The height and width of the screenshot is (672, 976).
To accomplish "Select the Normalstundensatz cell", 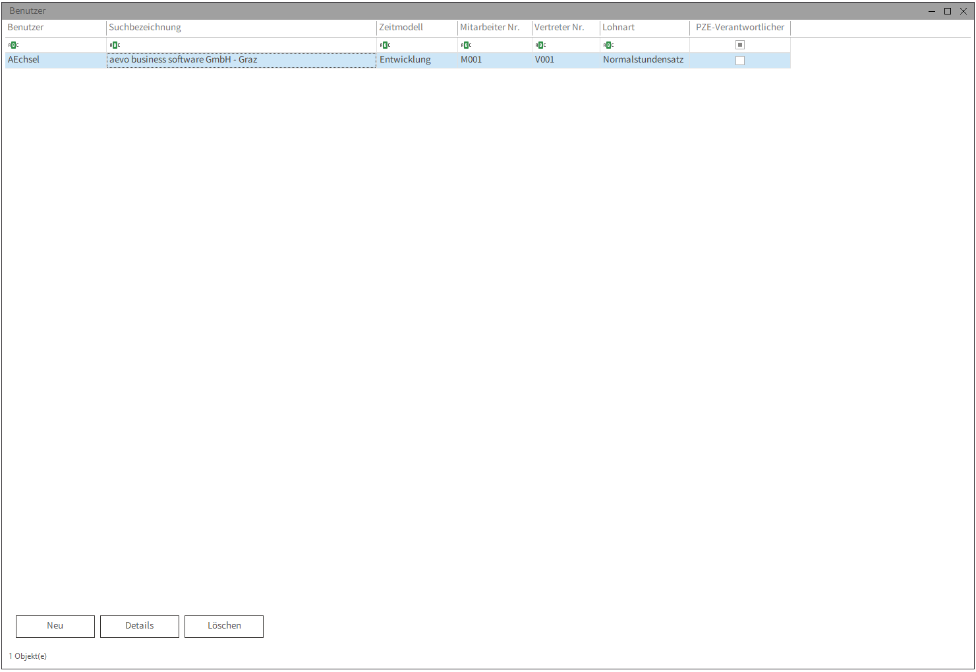I will [x=645, y=60].
